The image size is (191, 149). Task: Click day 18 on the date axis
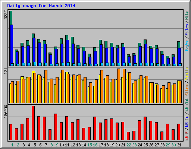[106, 145]
